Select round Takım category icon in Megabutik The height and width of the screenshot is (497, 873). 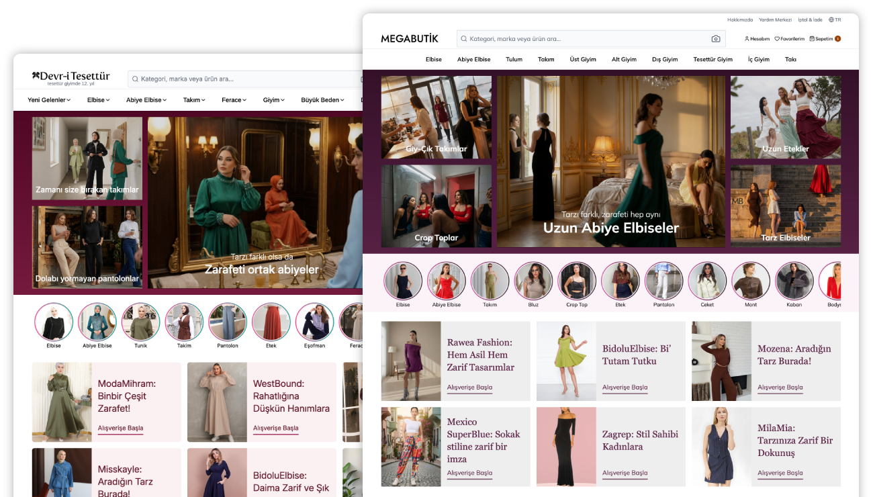[490, 281]
